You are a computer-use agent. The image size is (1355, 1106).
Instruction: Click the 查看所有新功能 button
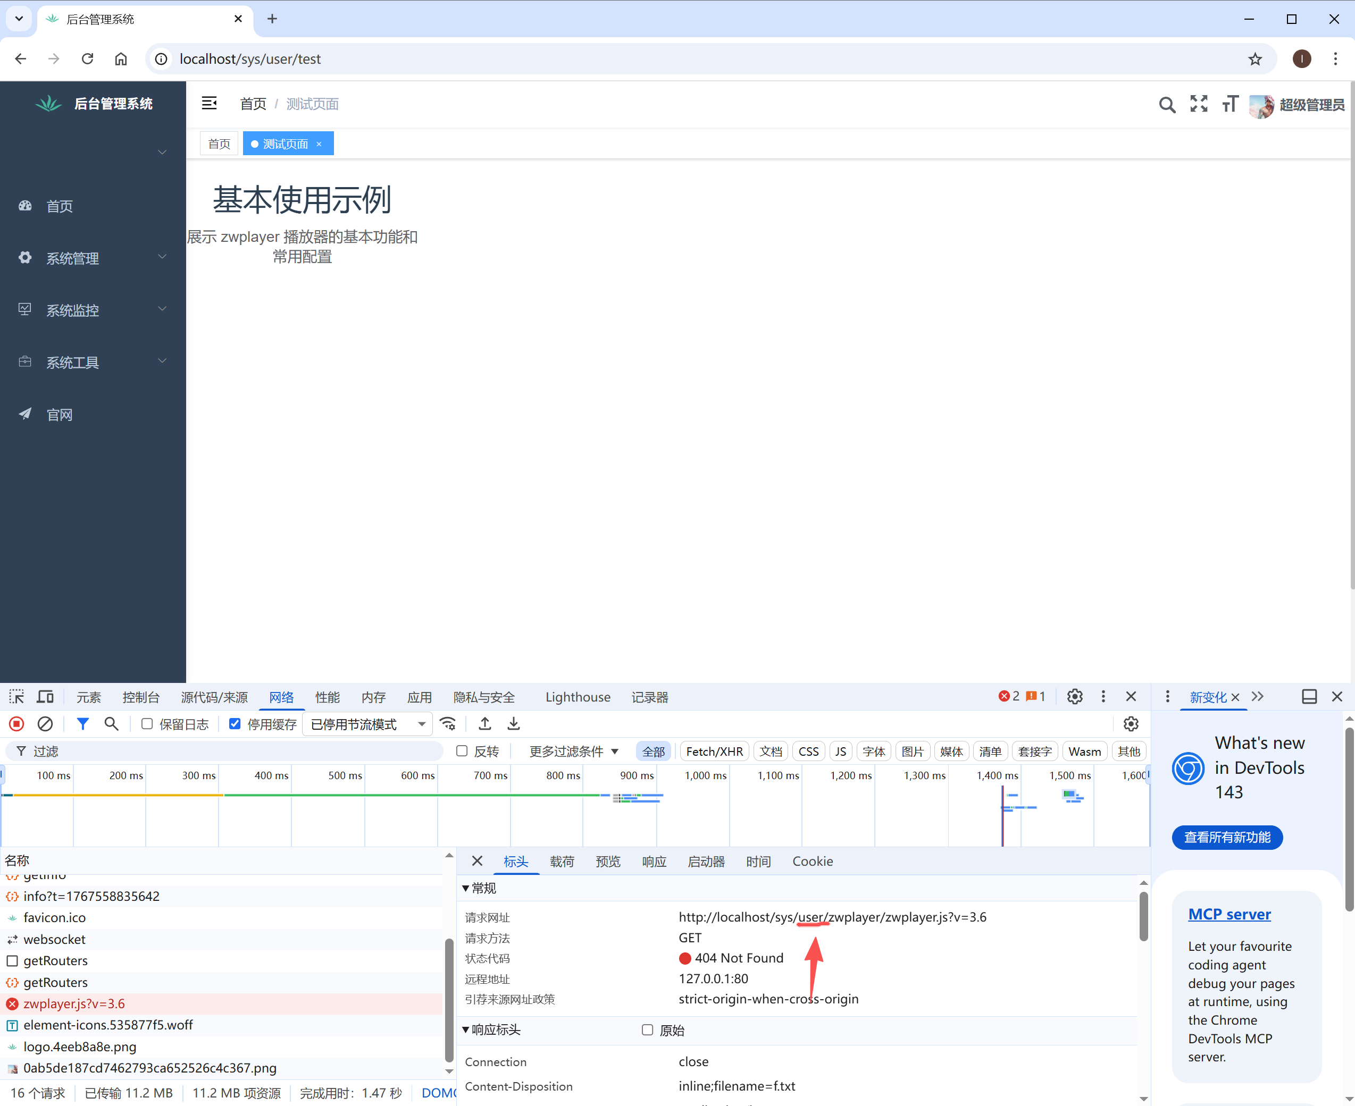click(1227, 837)
